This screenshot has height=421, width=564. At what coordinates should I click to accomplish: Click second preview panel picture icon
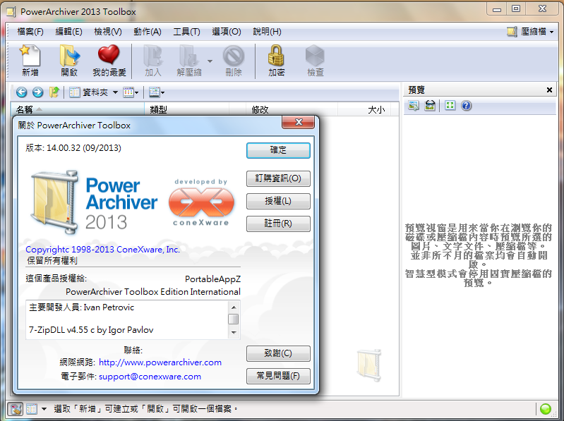[x=430, y=106]
